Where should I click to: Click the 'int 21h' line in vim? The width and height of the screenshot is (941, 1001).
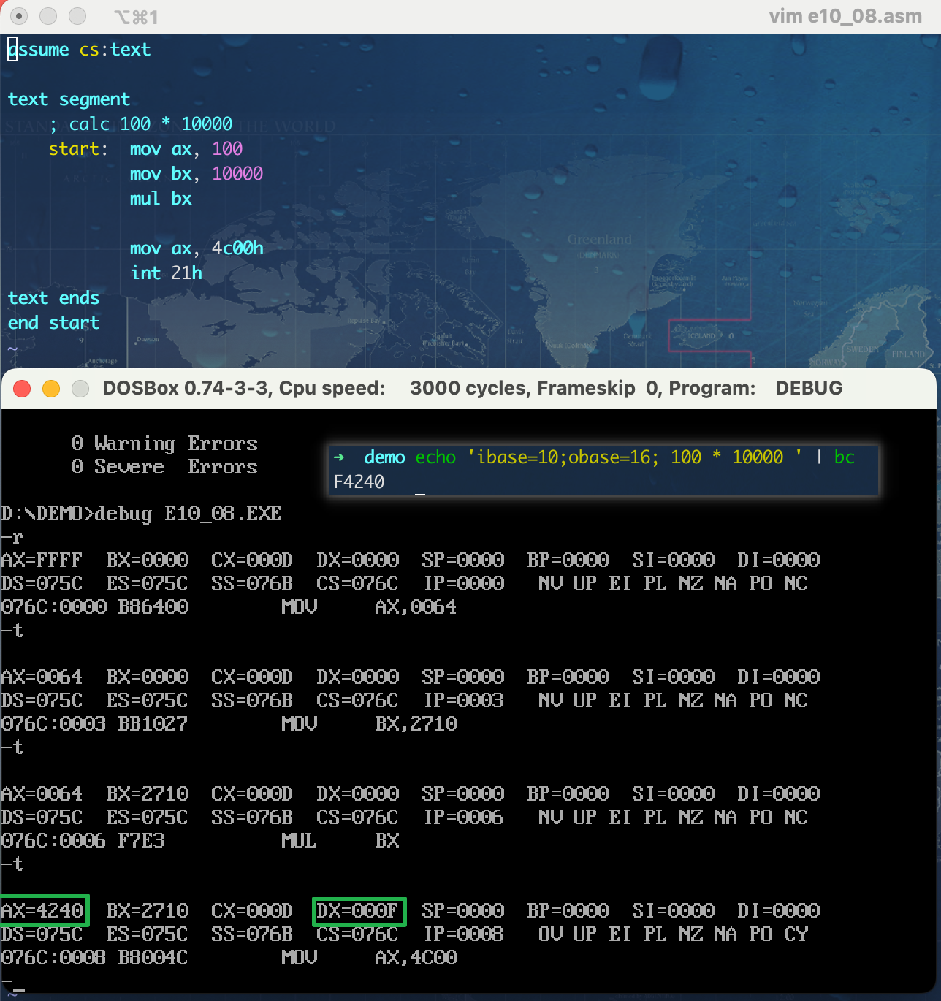[166, 273]
